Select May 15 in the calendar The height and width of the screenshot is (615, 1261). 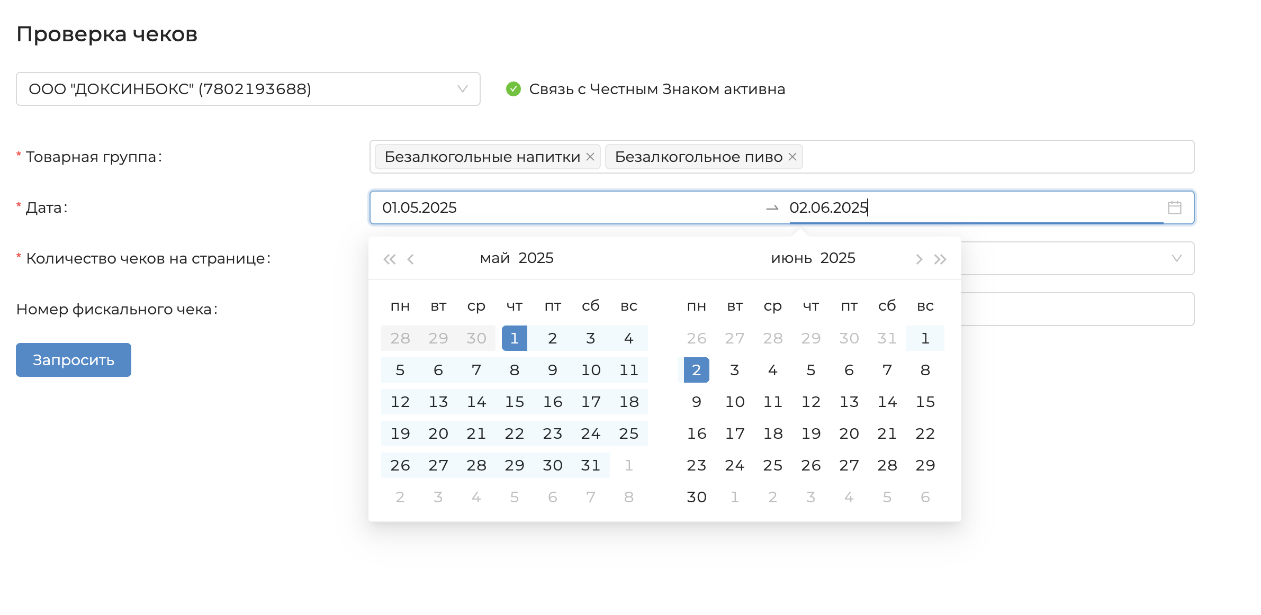click(x=514, y=402)
